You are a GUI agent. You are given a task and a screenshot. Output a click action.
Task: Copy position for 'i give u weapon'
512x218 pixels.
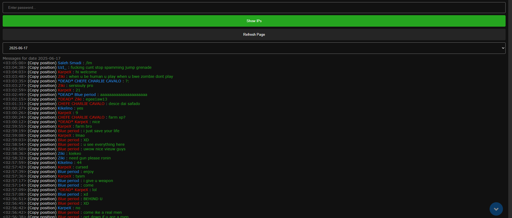(42, 181)
